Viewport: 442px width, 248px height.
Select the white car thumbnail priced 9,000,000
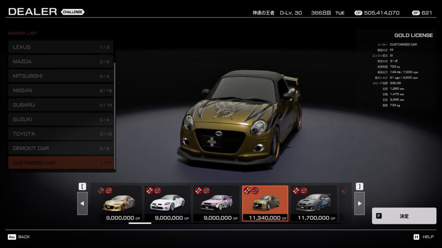pos(167,203)
